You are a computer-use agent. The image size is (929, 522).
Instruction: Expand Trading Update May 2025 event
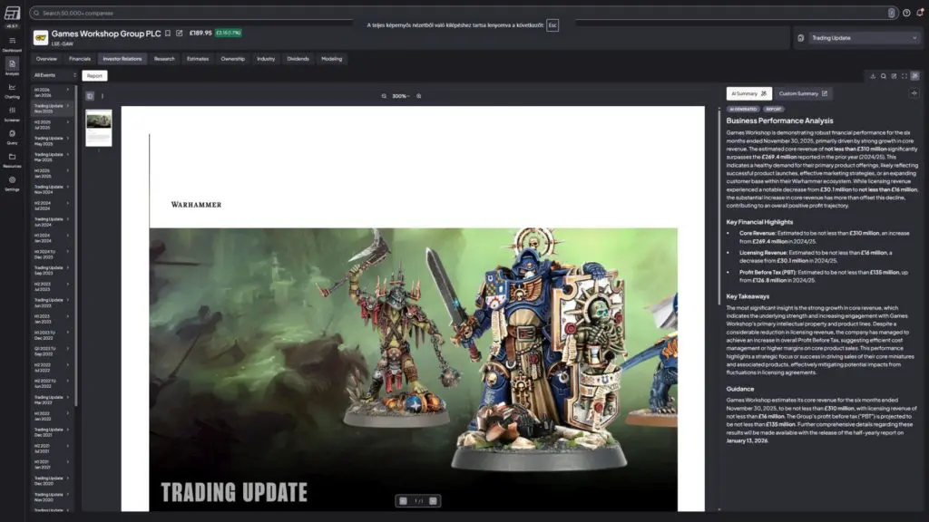pyautogui.click(x=52, y=140)
